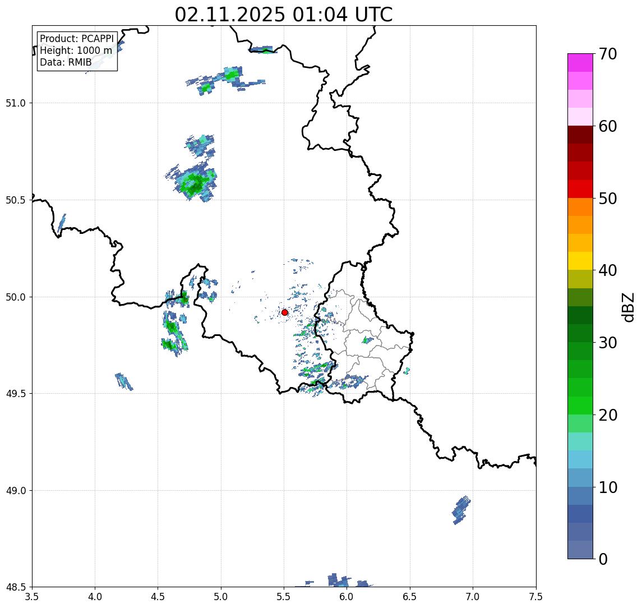
Task: Click the colorbar tick label 30
Action: [608, 343]
